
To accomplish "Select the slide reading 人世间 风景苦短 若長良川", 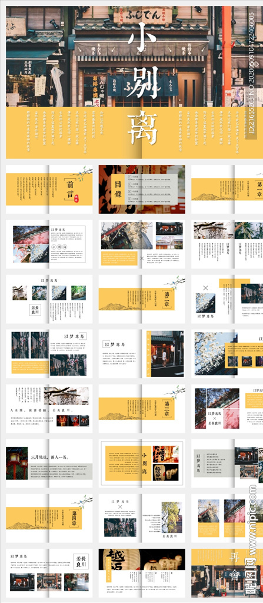I will pos(49,409).
